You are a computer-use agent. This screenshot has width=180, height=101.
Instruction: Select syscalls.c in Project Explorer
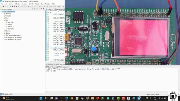11,27
